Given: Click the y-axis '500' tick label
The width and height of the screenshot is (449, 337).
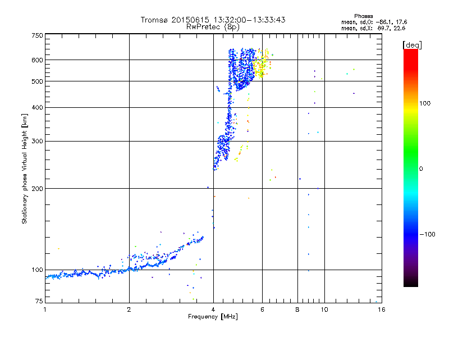Looking at the screenshot, I should (37, 81).
